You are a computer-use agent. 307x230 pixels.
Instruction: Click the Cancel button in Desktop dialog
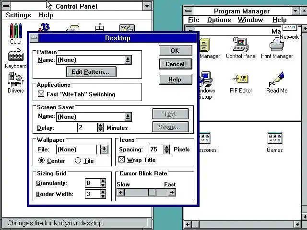click(x=176, y=64)
